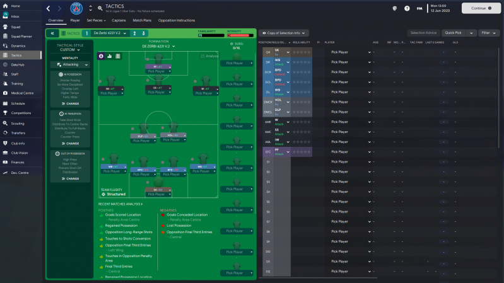Expand the Filter dropdown
504x283 pixels.
489,33
